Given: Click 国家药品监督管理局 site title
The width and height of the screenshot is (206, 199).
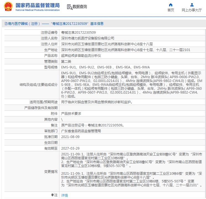Looking at the screenshot, I should [38, 6].
